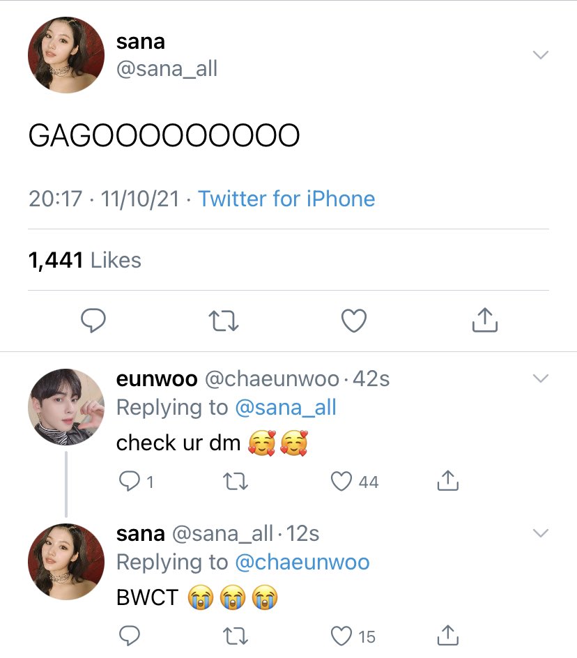Share the main tweet by sana

click(485, 320)
